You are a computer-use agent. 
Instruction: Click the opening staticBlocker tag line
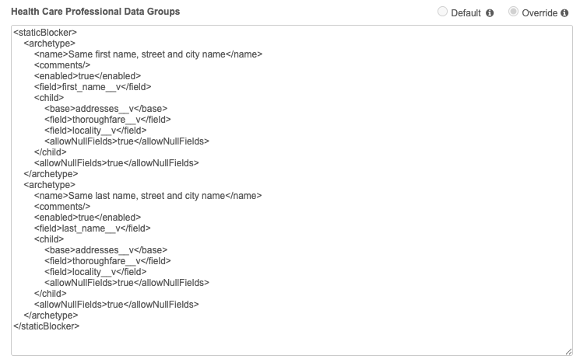tap(44, 33)
